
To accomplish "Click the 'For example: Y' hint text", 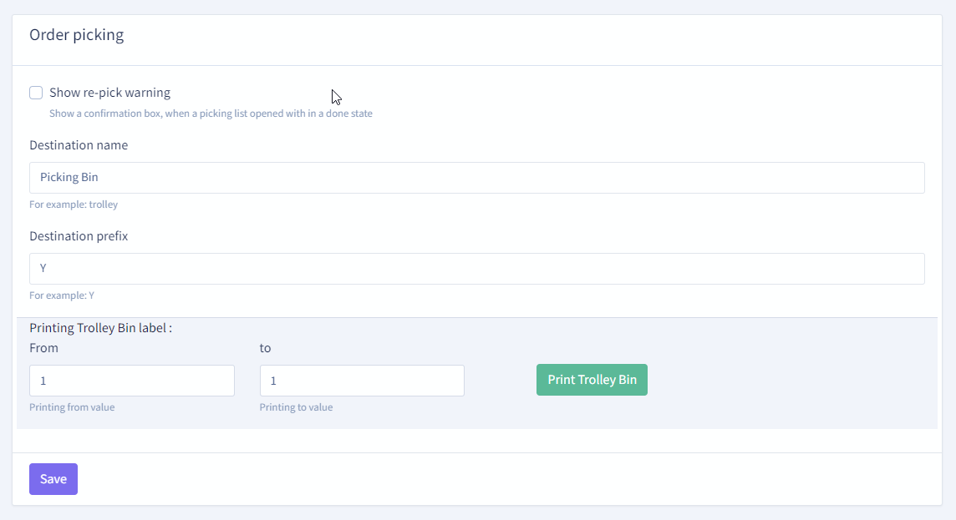I will tap(62, 295).
